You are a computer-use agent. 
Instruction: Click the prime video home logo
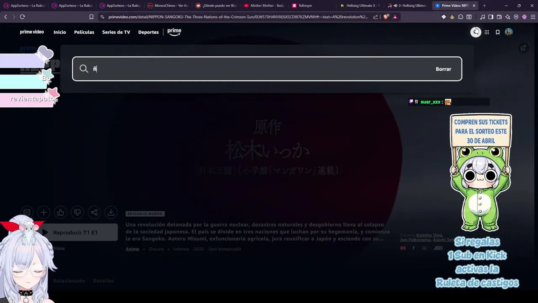32,32
